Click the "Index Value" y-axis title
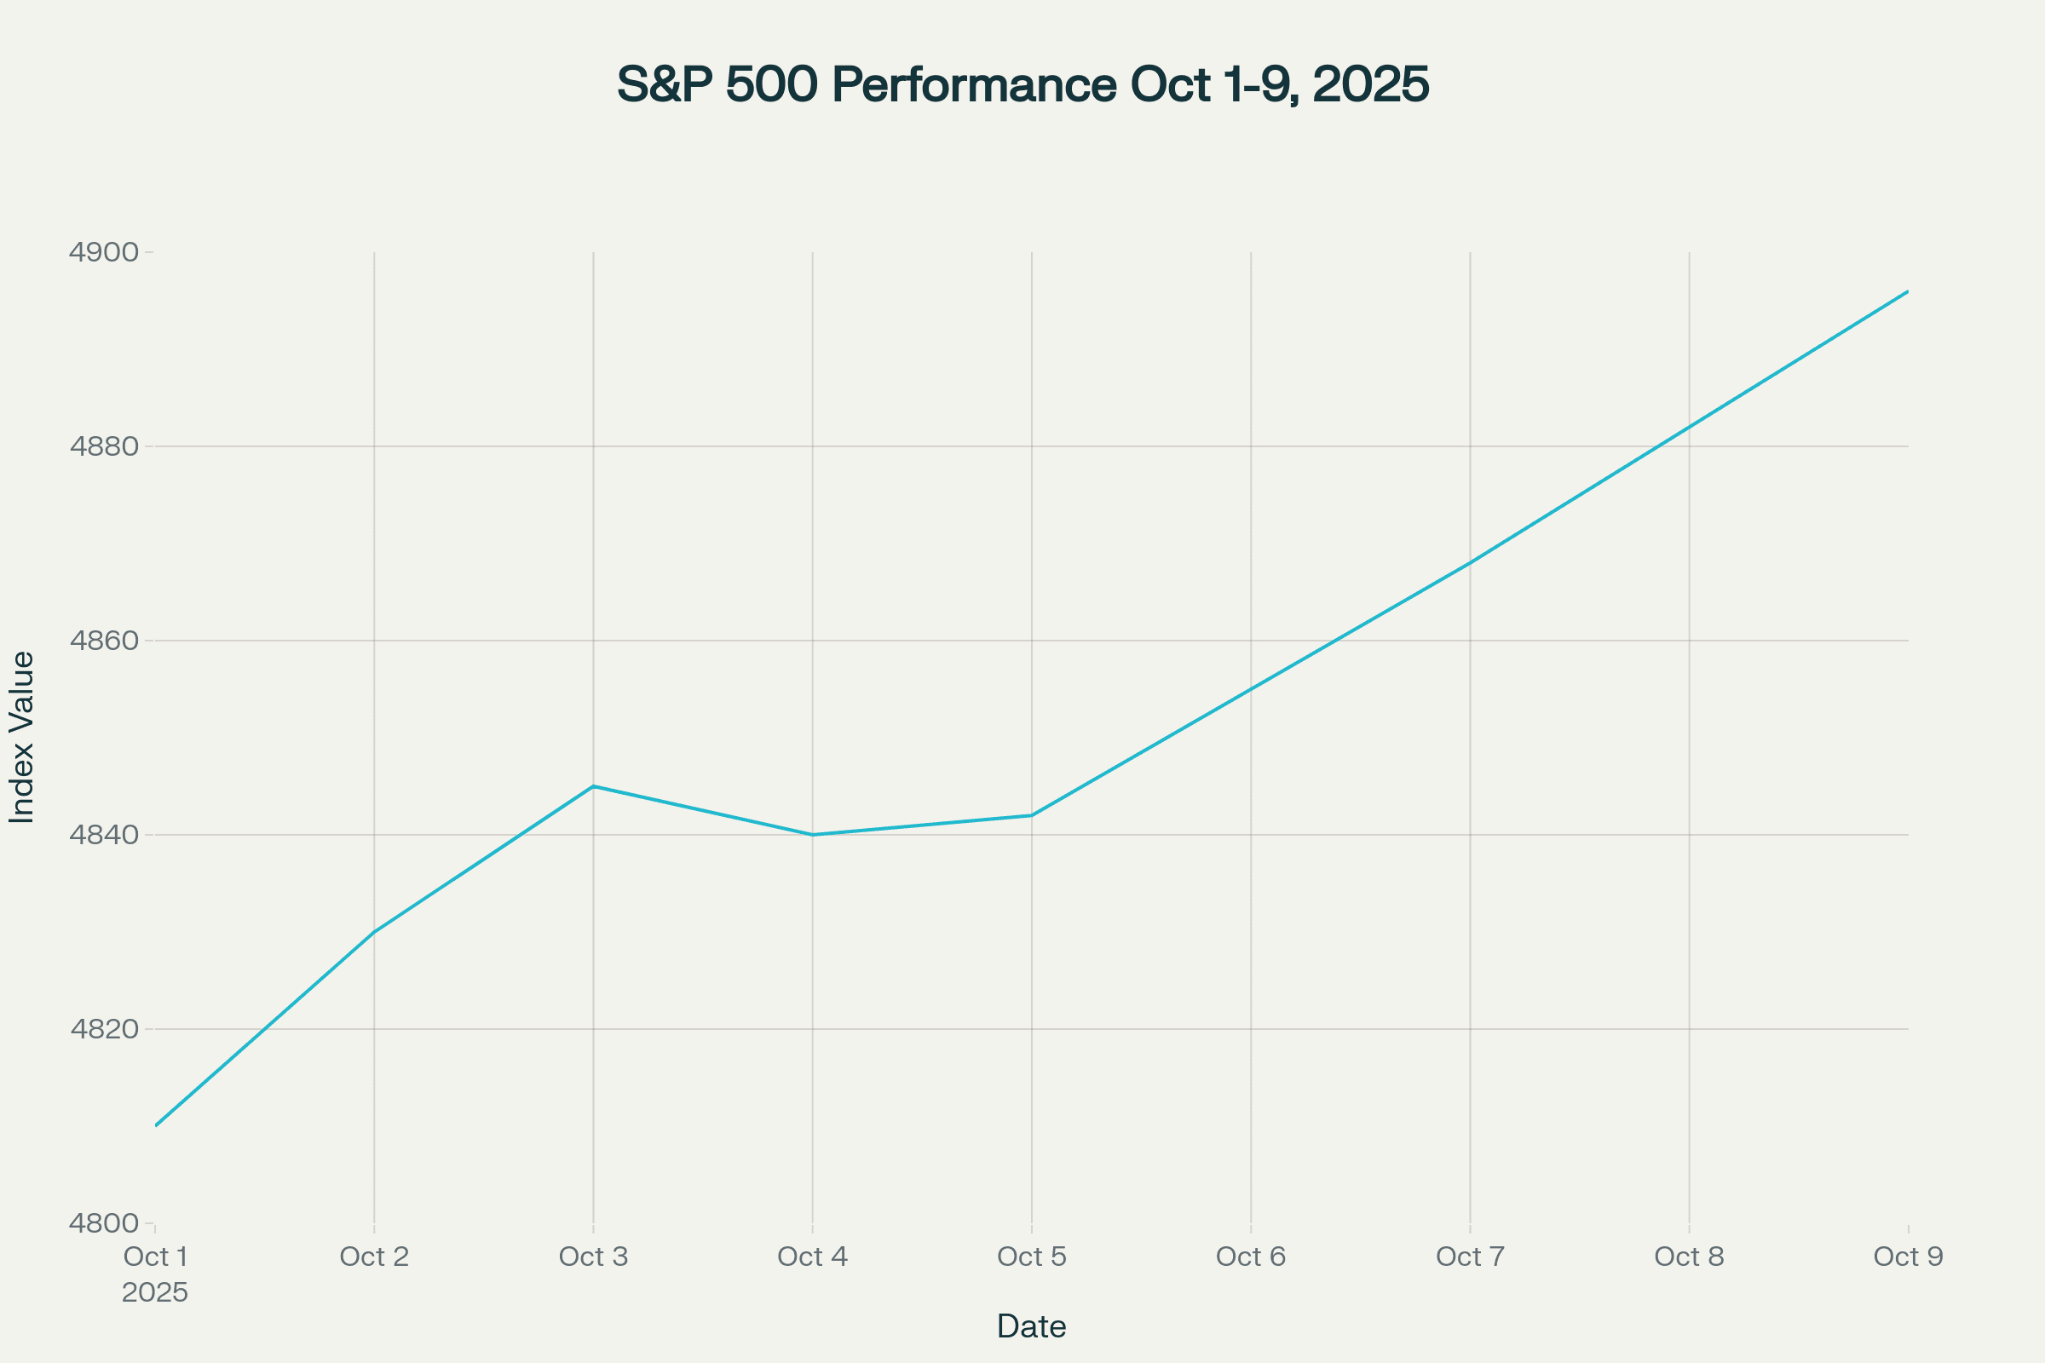 pos(22,737)
